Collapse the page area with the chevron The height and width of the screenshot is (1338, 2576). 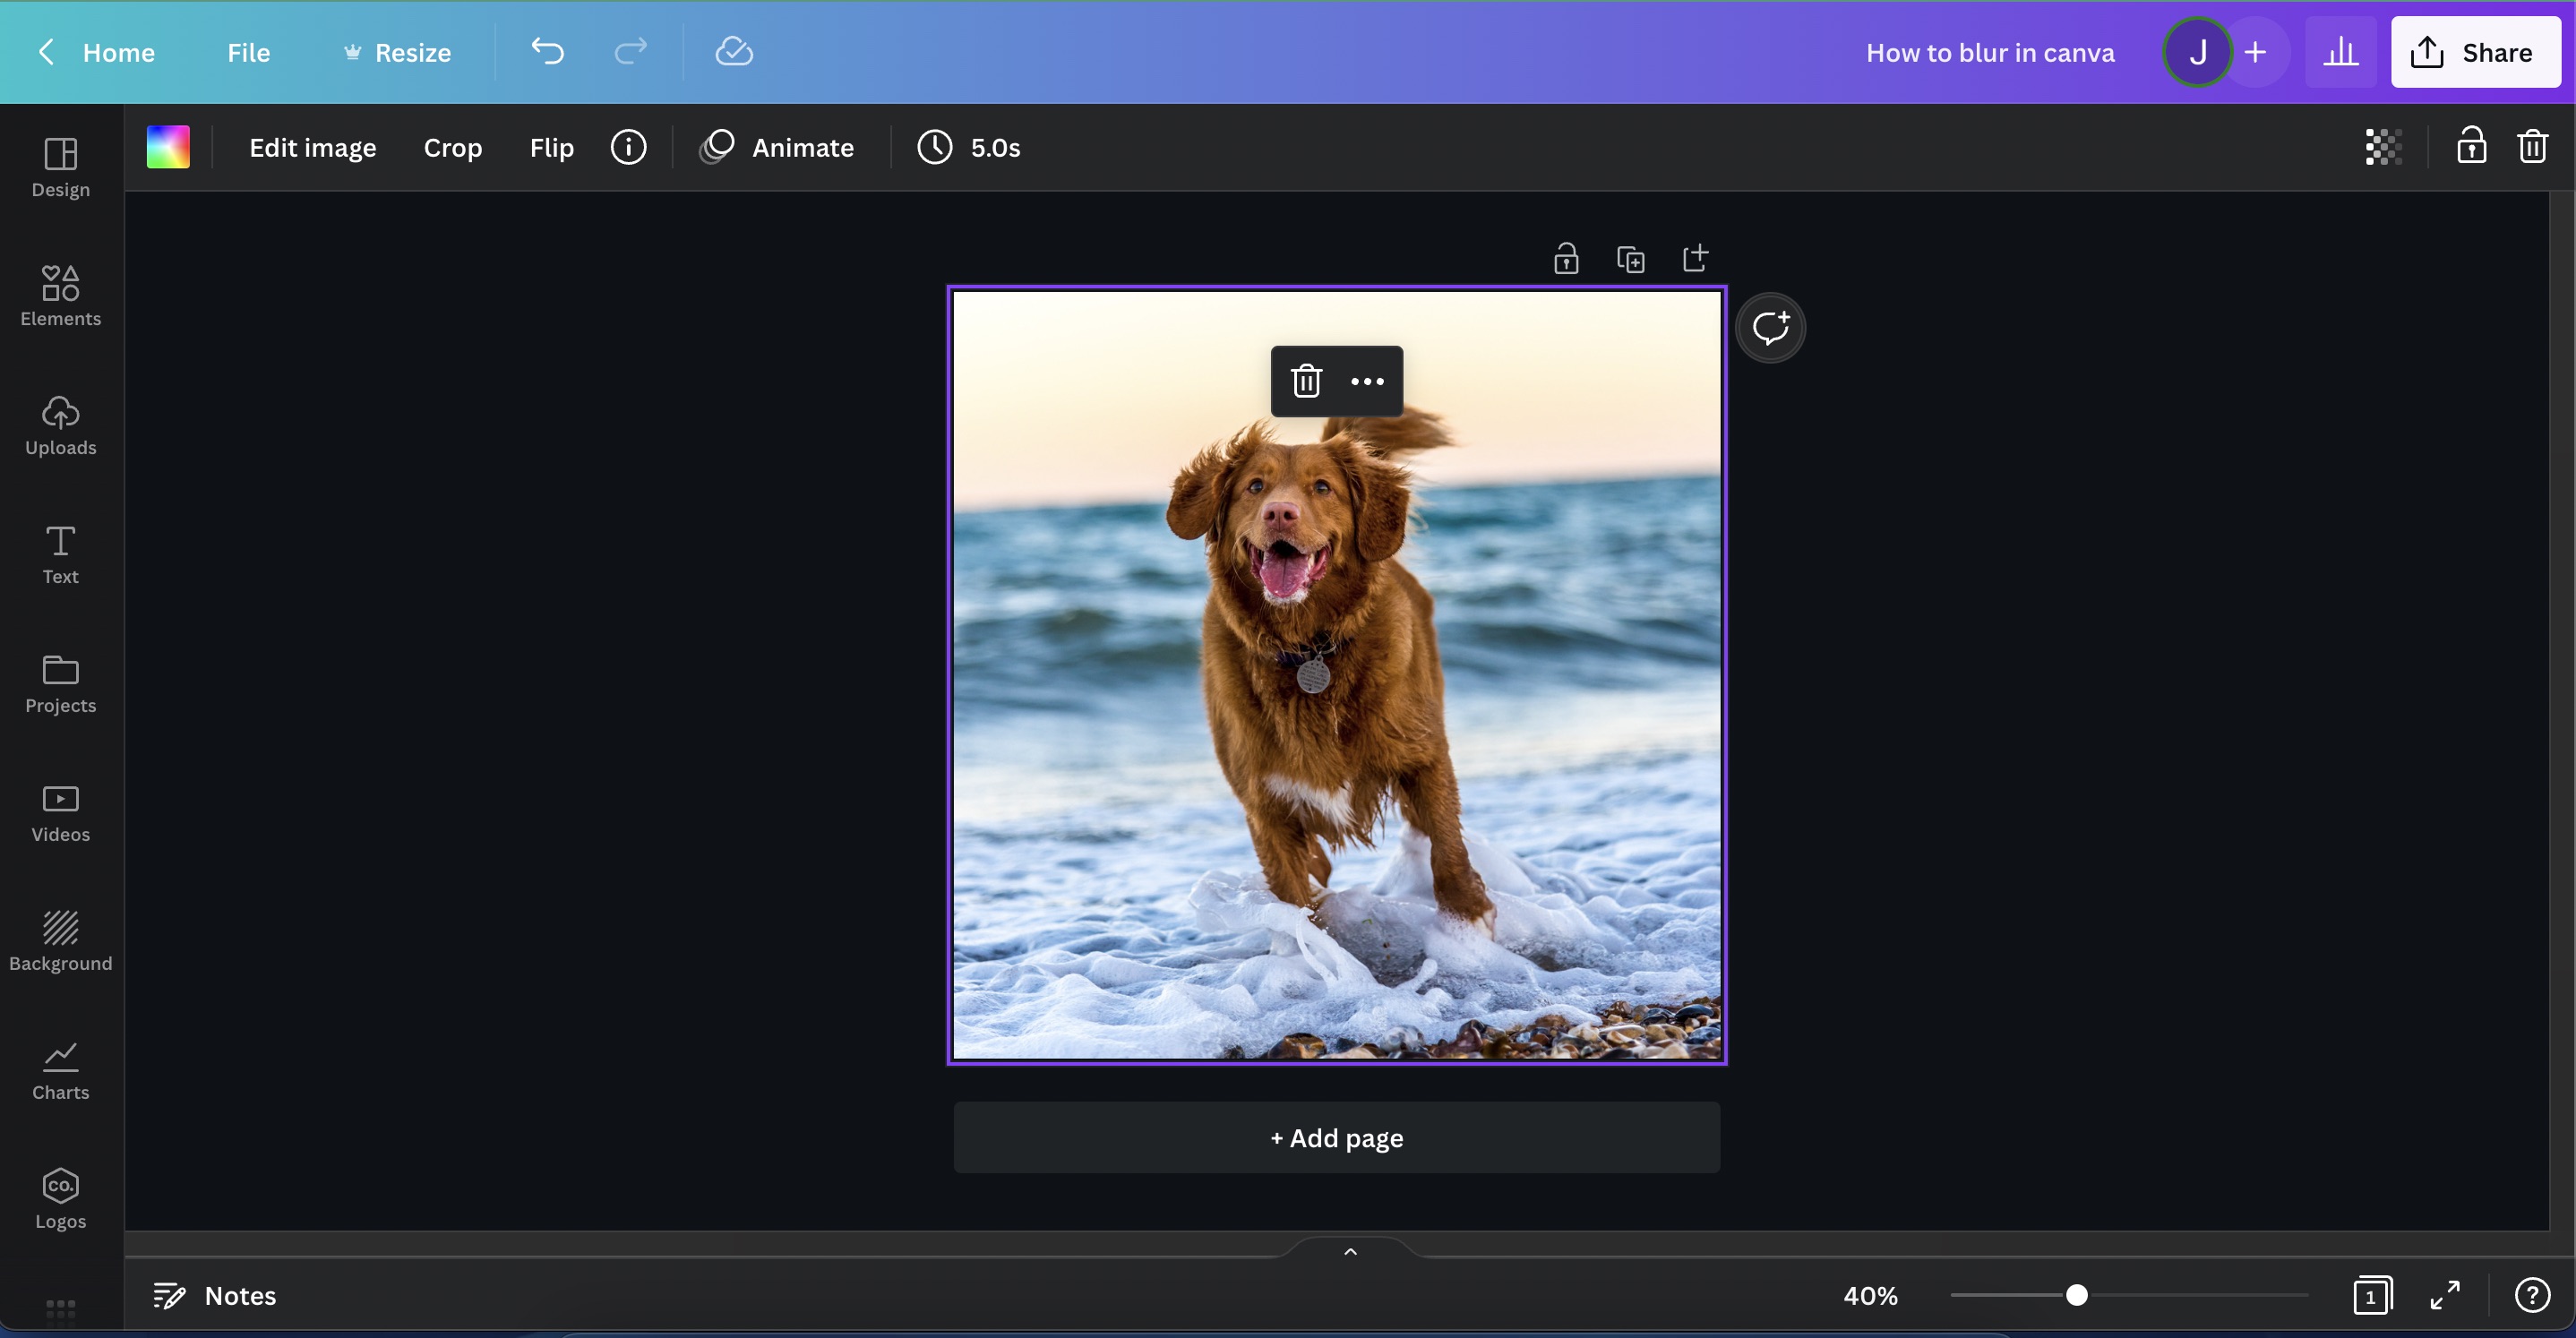1348,1250
